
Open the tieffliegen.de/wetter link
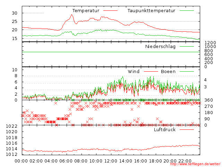pos(195,164)
